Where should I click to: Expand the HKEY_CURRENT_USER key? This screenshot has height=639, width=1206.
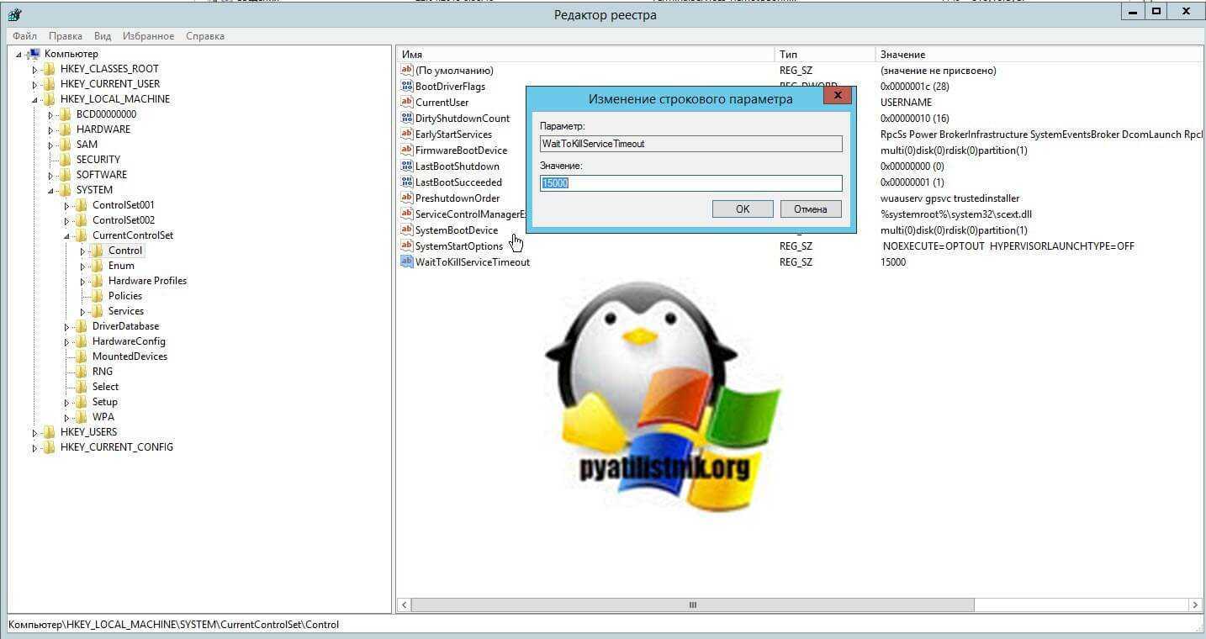pos(35,85)
